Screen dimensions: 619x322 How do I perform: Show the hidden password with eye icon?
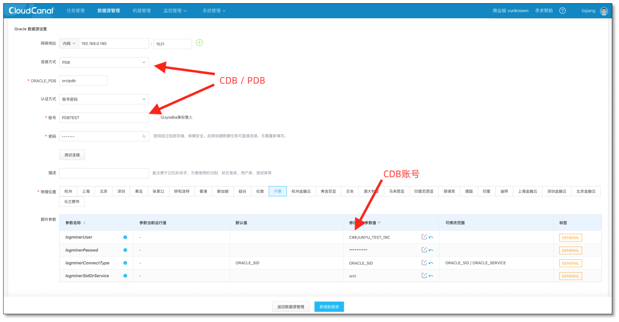(144, 136)
